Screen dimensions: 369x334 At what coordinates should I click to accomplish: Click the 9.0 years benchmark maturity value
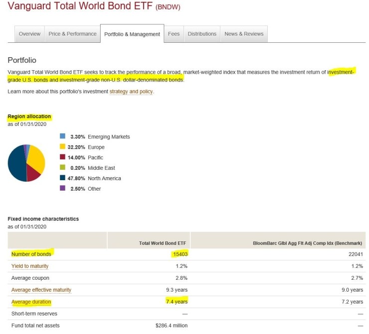coord(352,290)
